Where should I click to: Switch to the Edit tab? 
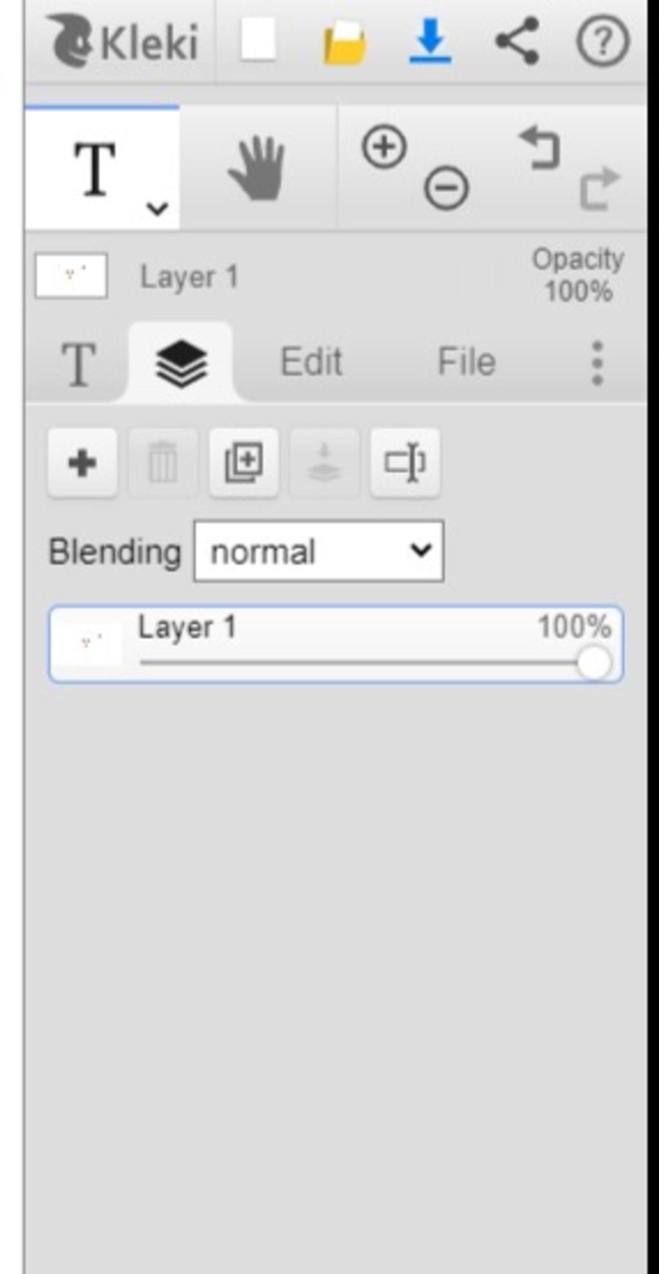point(311,362)
